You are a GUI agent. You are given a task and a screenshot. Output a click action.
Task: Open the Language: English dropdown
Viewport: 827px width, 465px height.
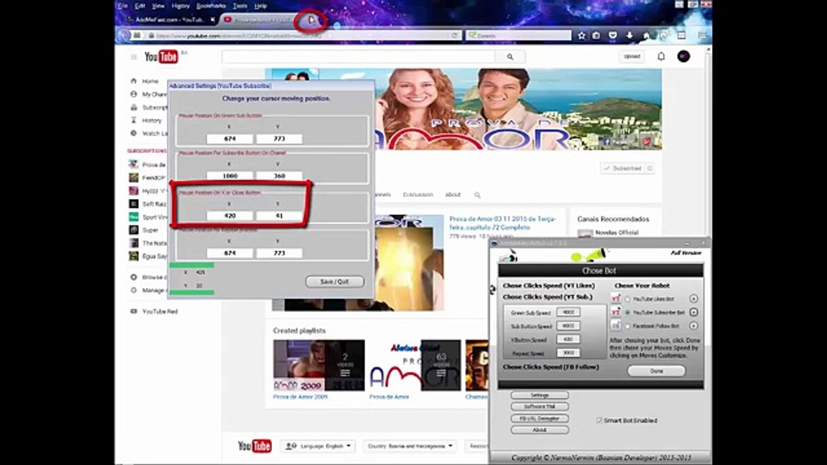(318, 446)
